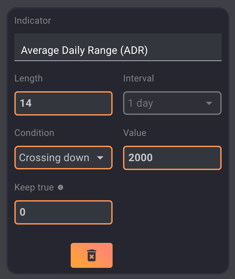This screenshot has height=279, width=235.
Task: Click the Indicator label
Action: pos(33,21)
